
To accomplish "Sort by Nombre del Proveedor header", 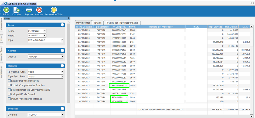I will 161,27.
